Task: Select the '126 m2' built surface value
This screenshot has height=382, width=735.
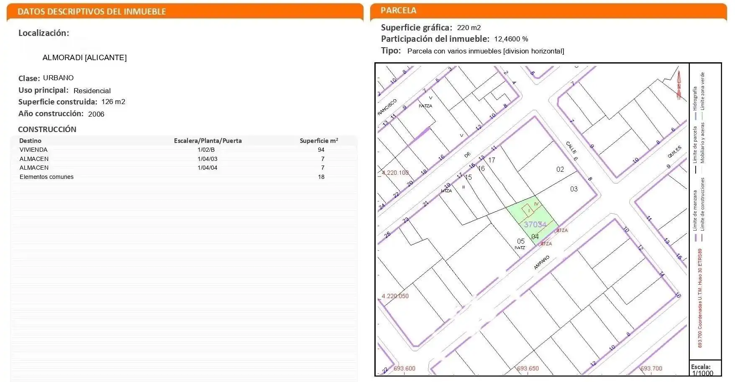Action: pyautogui.click(x=113, y=102)
